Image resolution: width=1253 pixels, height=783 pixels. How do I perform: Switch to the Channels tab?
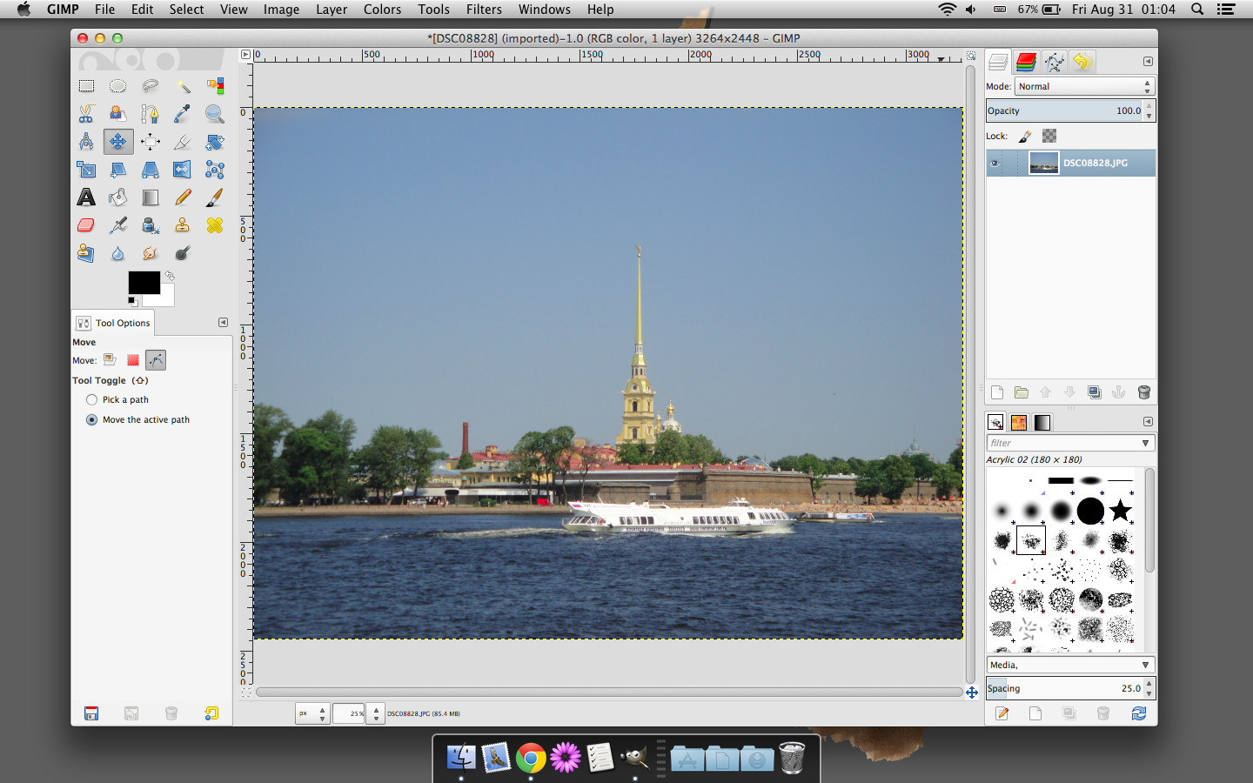click(1026, 62)
